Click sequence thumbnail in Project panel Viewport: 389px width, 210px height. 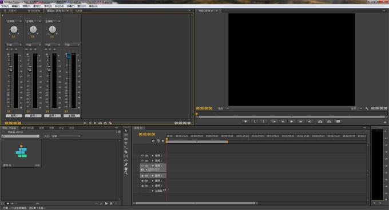pos(21,151)
